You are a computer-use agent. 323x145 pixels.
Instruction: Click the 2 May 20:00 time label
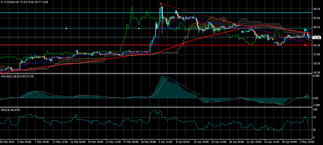click(307, 142)
